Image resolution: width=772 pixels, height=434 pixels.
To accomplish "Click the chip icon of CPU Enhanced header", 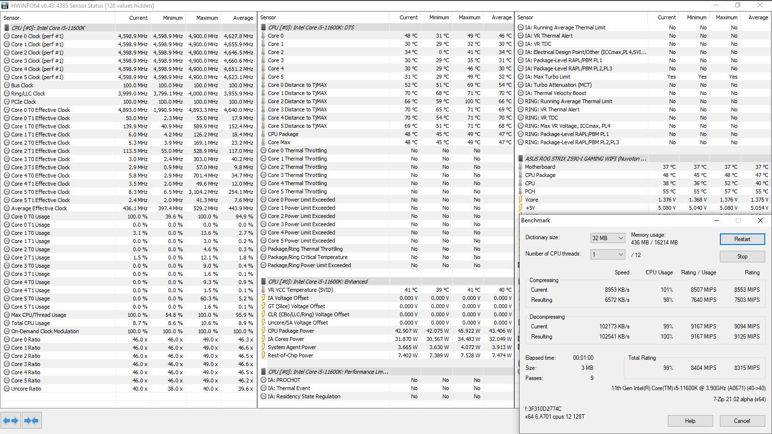I will pyautogui.click(x=263, y=282).
